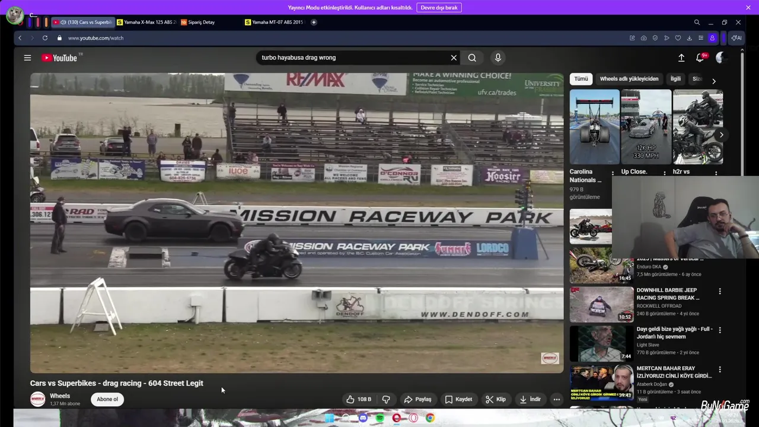Open the Carolina Nationals Shorts thumbnail
Viewport: 759px width, 427px height.
coord(594,127)
